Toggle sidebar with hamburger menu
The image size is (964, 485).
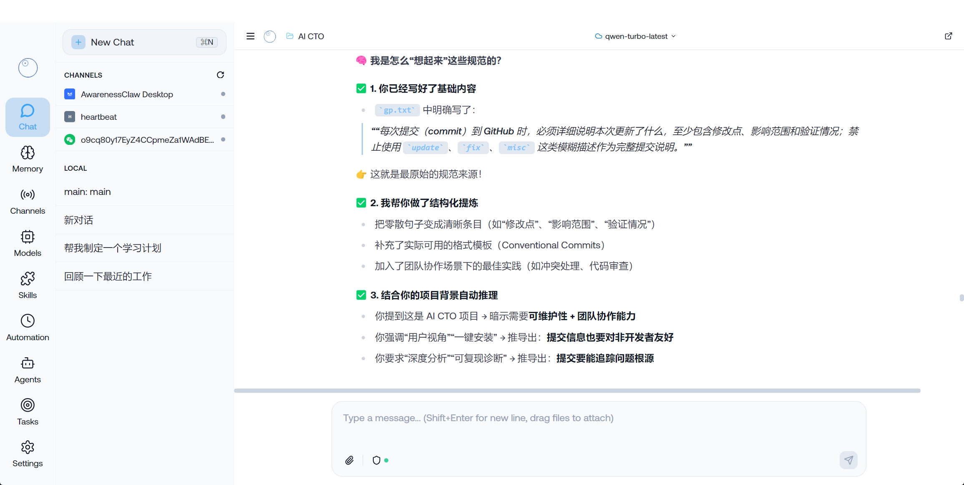250,36
